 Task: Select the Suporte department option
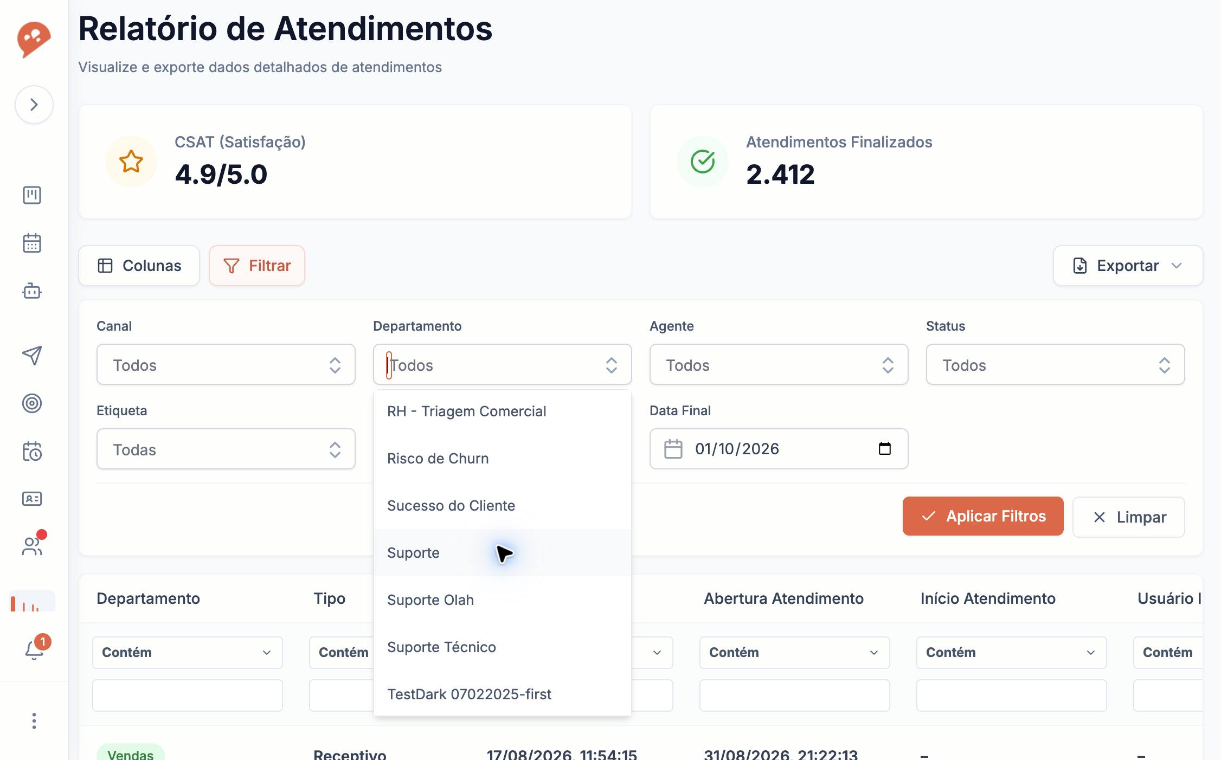[503, 553]
